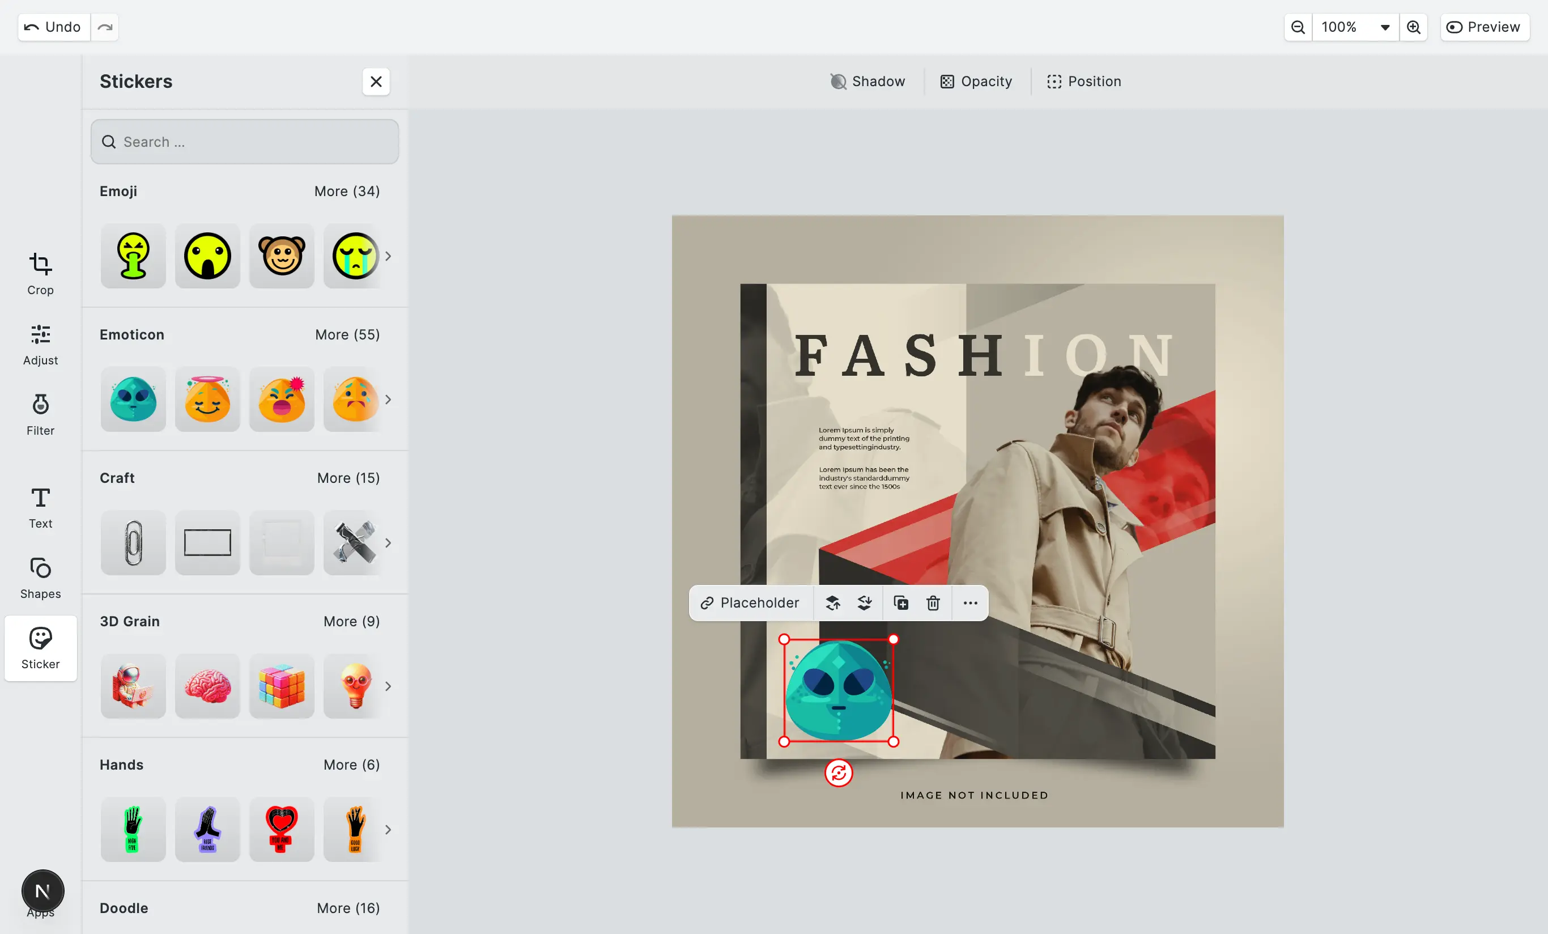Click the Undo button
Screen dimensions: 1548x934
53,27
